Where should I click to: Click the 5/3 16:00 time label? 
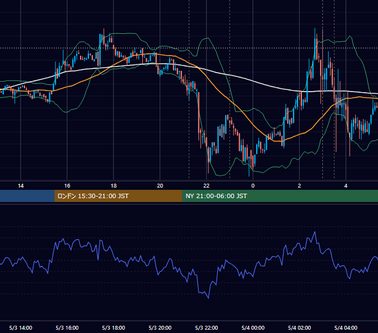click(x=67, y=327)
